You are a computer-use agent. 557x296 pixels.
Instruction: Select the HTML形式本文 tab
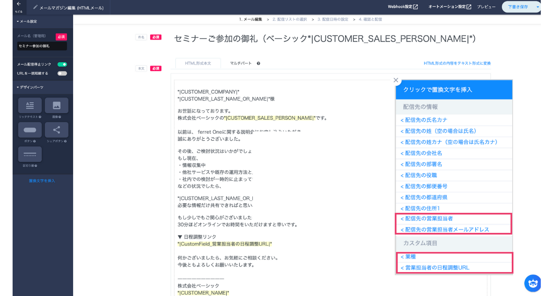(198, 63)
